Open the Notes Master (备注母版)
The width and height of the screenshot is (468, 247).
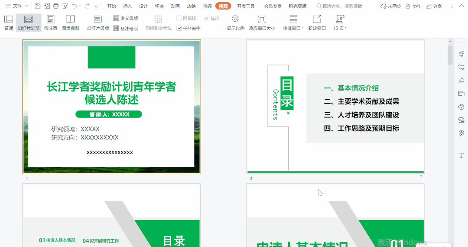coord(126,28)
